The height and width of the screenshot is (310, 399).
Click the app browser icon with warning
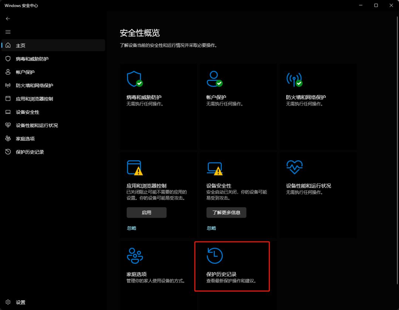coord(135,168)
